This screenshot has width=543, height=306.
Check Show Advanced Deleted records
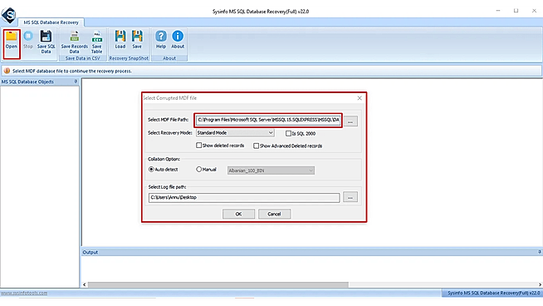(256, 146)
